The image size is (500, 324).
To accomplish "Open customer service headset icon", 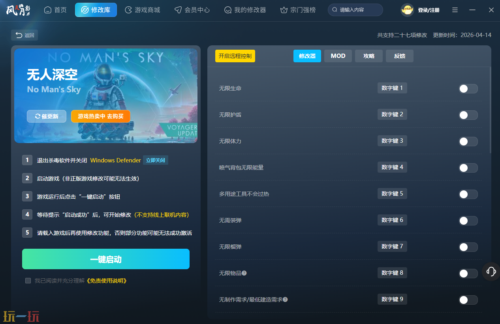I will pos(491,271).
